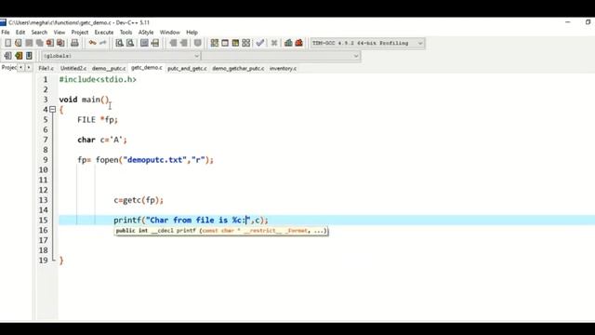
Task: Click the Unindent toolbar icon
Action: coord(184,43)
